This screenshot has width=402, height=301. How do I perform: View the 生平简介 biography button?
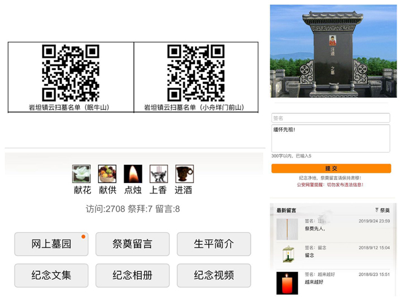click(x=214, y=244)
